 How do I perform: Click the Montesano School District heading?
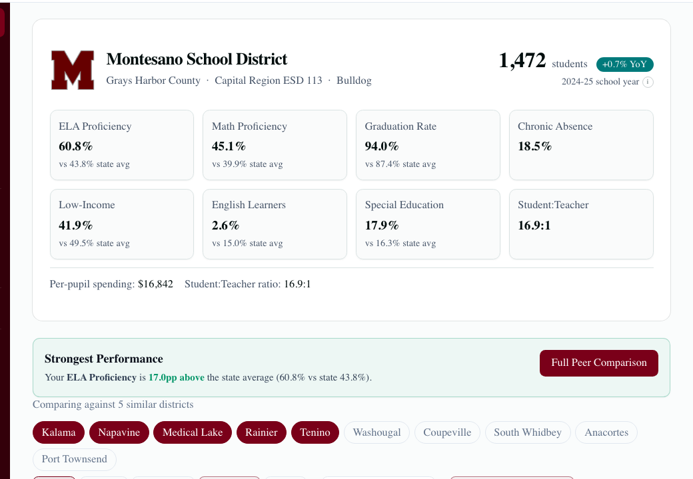tap(197, 59)
